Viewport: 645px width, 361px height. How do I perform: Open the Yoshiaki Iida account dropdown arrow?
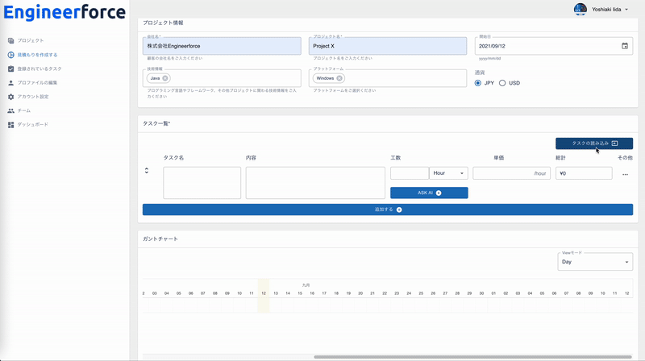(626, 10)
